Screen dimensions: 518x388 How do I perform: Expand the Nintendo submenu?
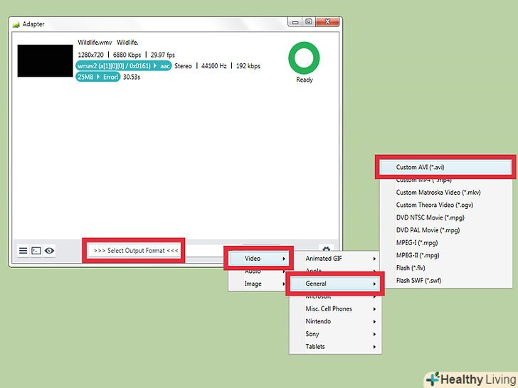(x=335, y=321)
